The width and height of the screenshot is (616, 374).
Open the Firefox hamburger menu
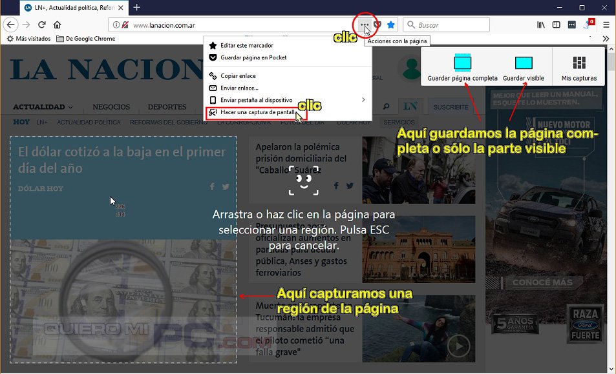coord(606,25)
